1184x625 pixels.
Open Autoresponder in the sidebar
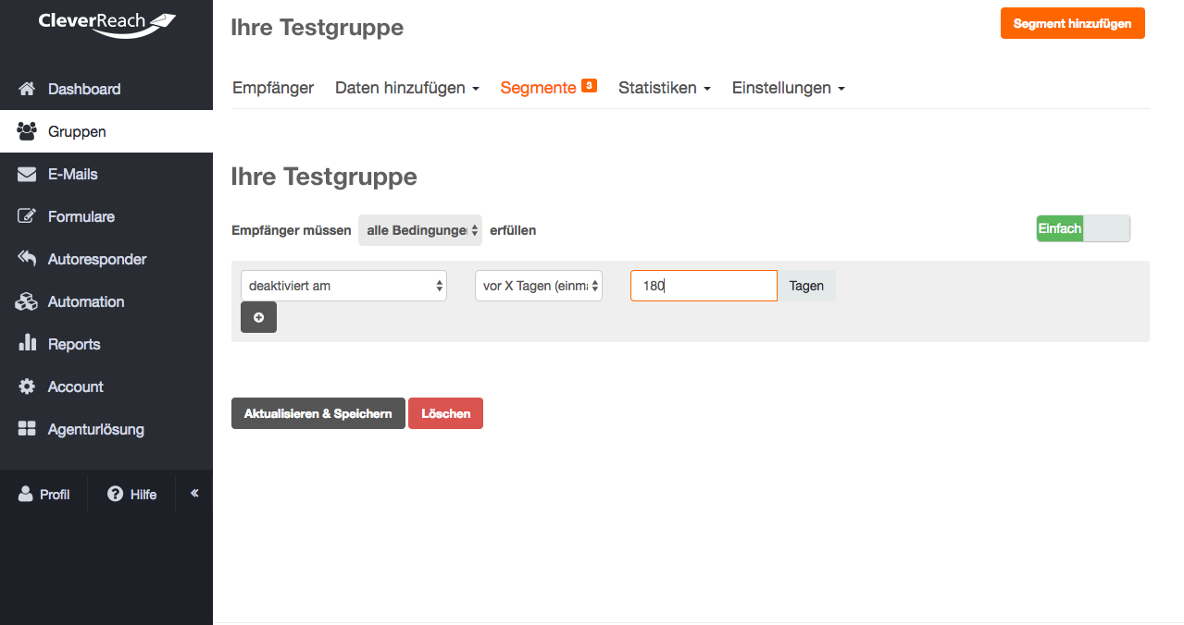[x=106, y=259]
